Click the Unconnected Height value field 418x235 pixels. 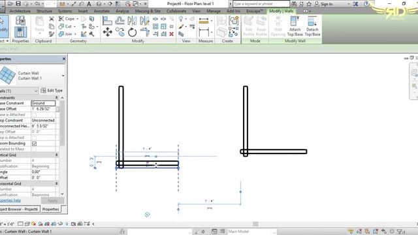[43, 126]
